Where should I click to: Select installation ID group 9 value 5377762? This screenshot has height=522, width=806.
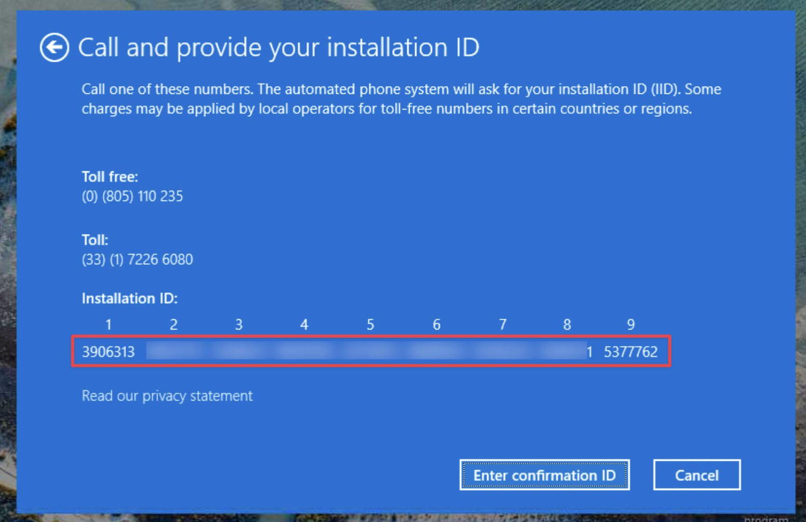pyautogui.click(x=631, y=351)
